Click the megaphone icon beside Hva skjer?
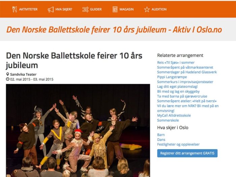Screen dimensions: 236x177 pyautogui.click(x=51, y=9)
